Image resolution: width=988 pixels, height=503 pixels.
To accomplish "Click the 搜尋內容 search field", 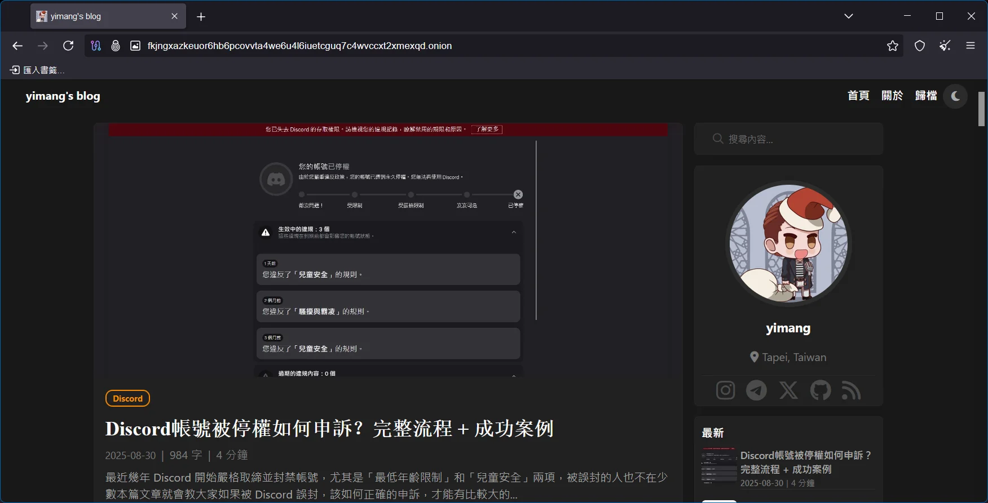I will click(795, 139).
